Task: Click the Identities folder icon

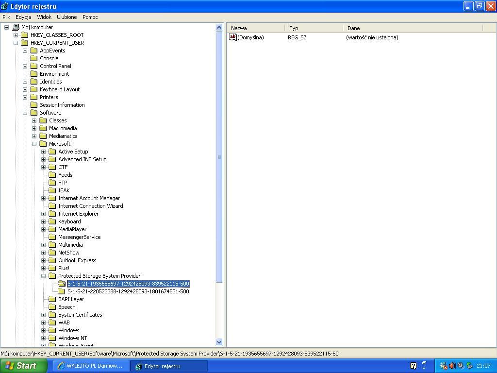Action: click(x=33, y=82)
